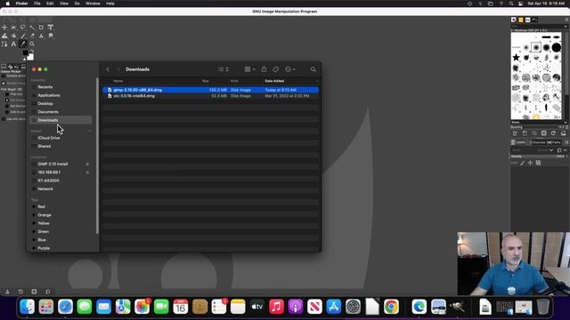Select the Rectangle Select tool
The height and width of the screenshot is (320, 570).
(x=13, y=28)
